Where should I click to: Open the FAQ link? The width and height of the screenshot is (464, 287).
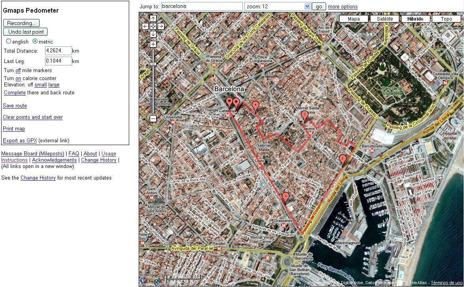click(74, 153)
